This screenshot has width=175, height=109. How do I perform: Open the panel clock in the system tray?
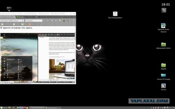tap(171, 108)
